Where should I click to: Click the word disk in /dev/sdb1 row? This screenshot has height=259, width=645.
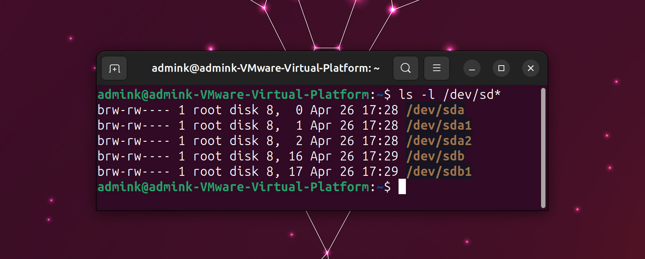point(244,171)
